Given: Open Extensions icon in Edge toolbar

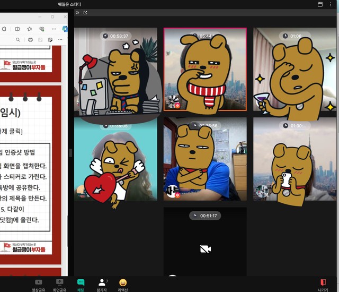Looking at the screenshot, I should pos(4,29).
